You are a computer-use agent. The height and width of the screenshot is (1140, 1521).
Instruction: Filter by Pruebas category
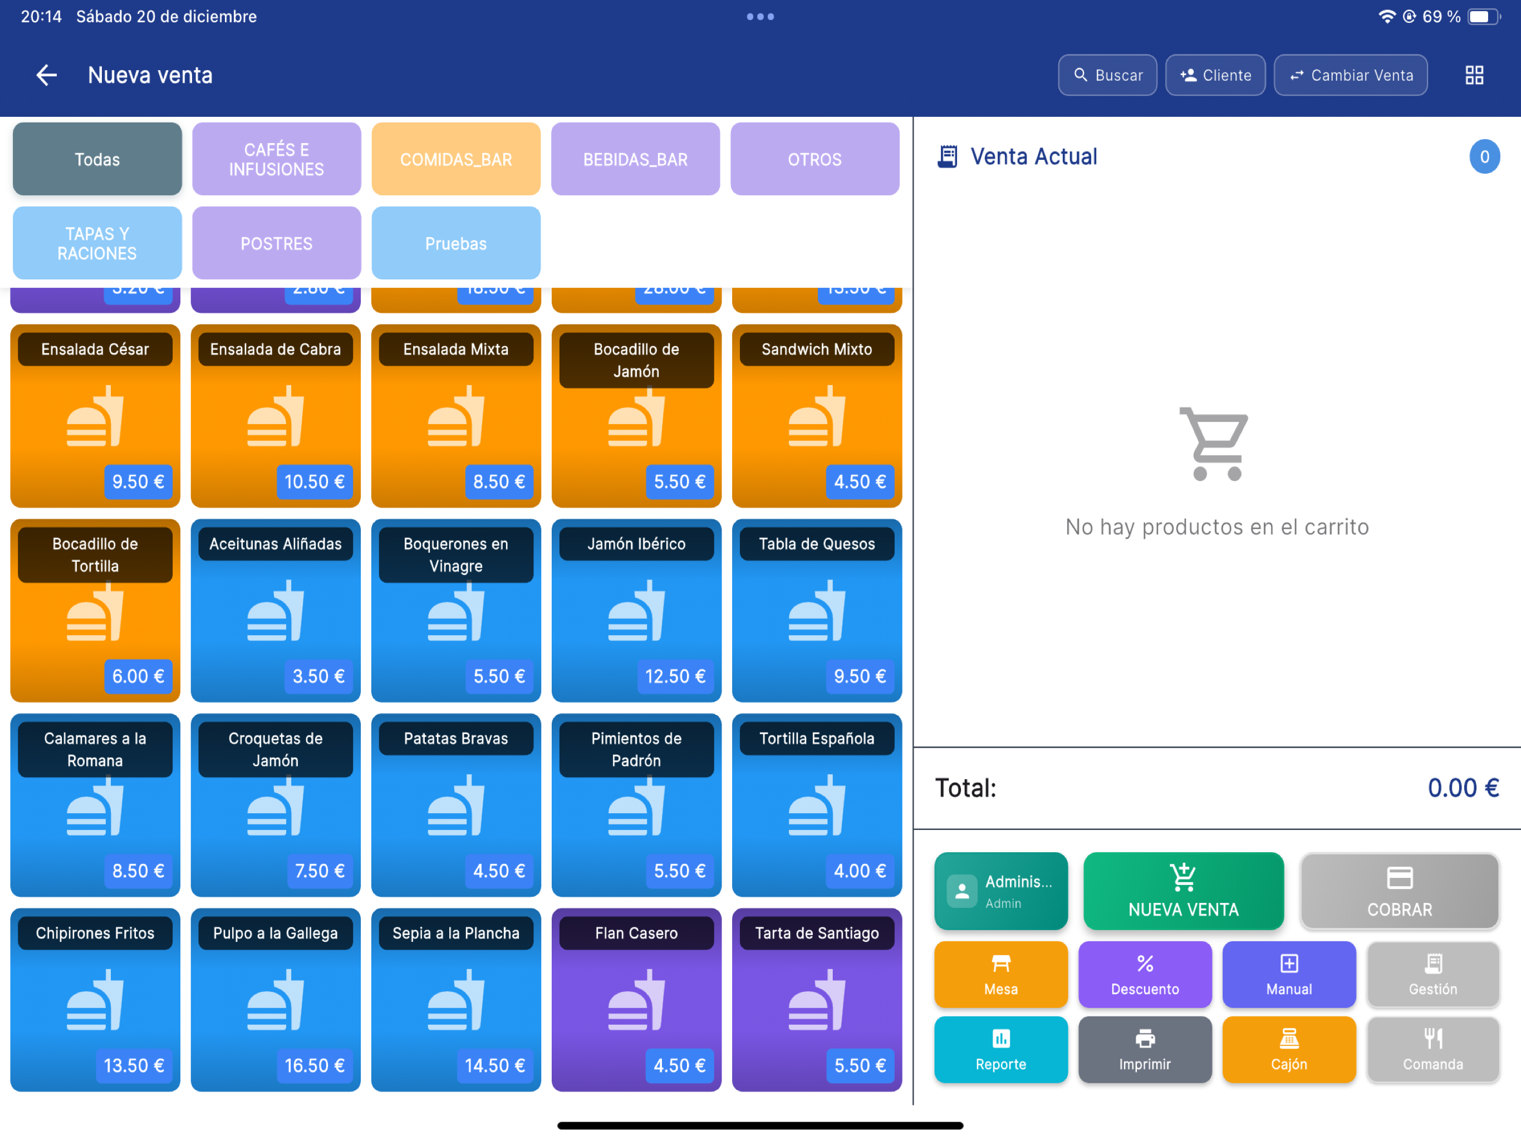456,243
